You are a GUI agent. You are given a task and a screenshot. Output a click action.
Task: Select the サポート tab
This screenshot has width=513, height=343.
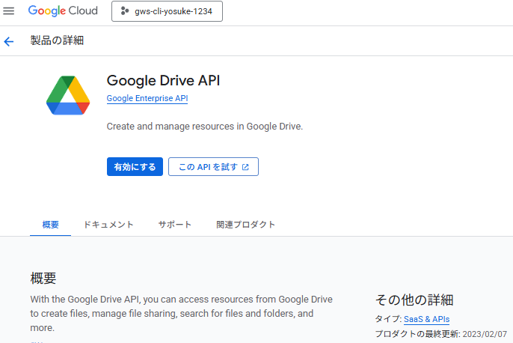click(x=175, y=225)
